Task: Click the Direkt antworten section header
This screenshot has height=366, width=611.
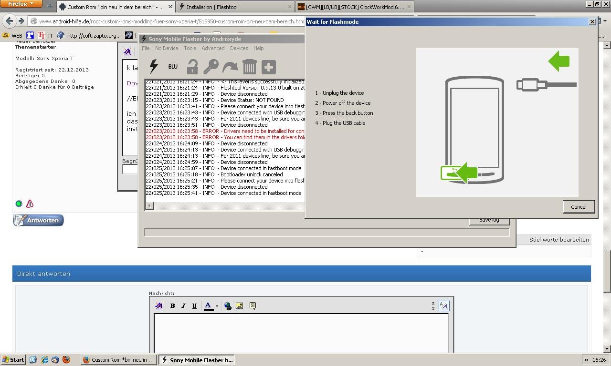Action: click(302, 274)
